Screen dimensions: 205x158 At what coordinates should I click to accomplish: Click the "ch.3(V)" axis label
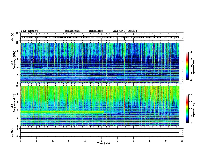(x=12, y=132)
